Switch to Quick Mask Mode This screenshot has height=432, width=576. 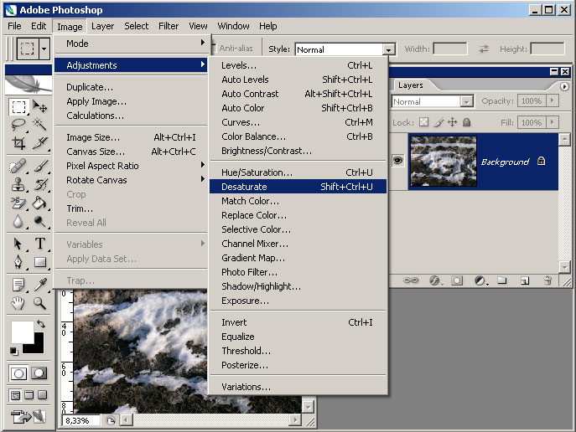39,373
